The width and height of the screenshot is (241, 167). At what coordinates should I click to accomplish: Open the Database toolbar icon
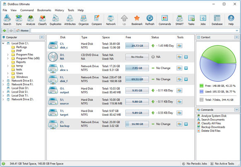click(x=217, y=20)
